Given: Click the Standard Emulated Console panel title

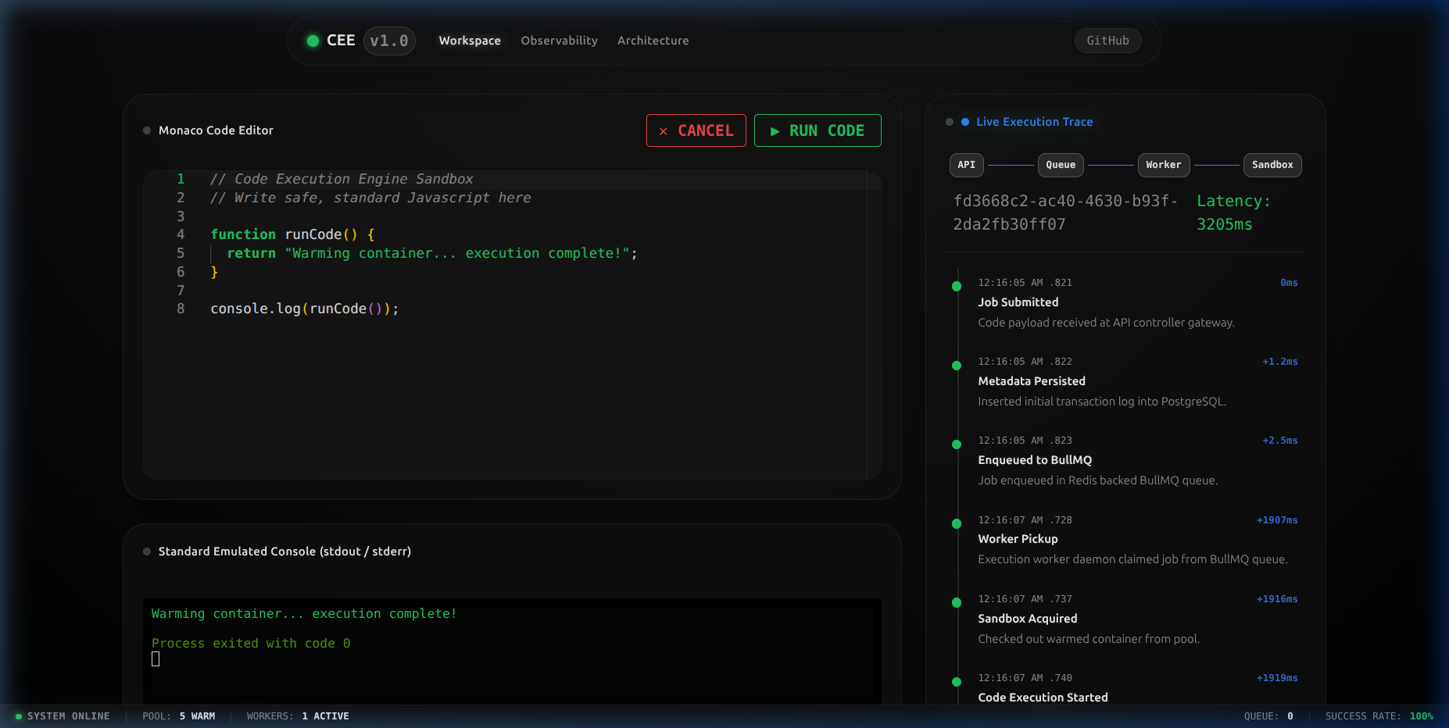Looking at the screenshot, I should click(284, 551).
